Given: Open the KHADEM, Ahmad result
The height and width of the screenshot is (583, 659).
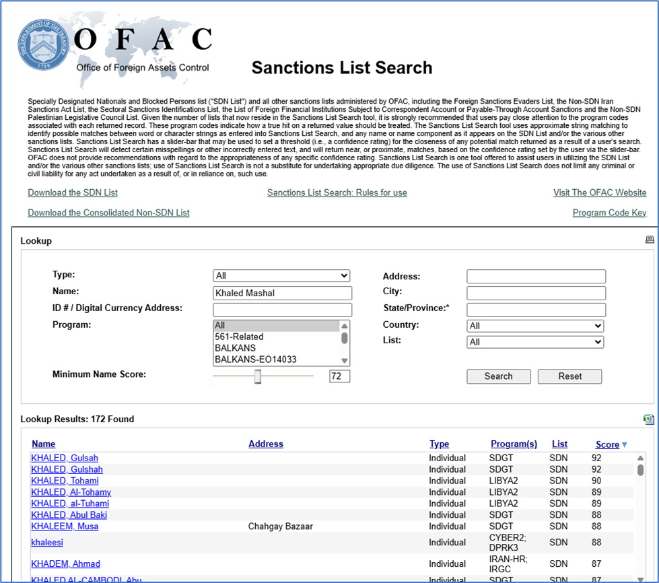Looking at the screenshot, I should [65, 563].
